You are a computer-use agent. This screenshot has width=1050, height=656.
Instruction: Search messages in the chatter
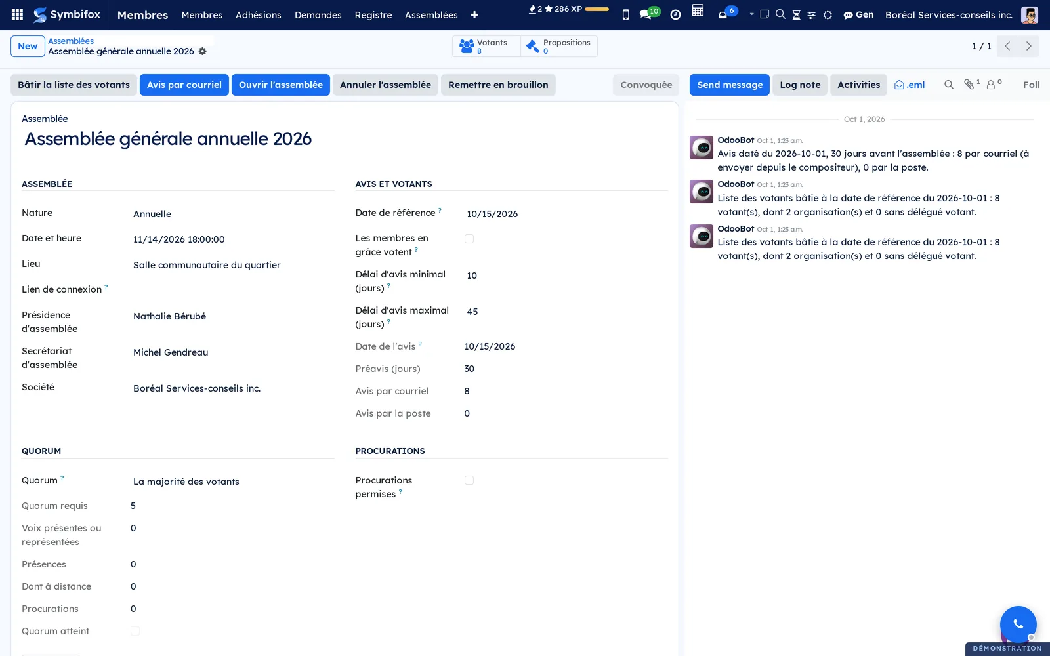click(x=949, y=85)
